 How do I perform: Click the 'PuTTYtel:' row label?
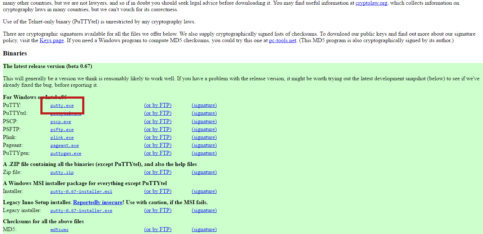point(15,113)
